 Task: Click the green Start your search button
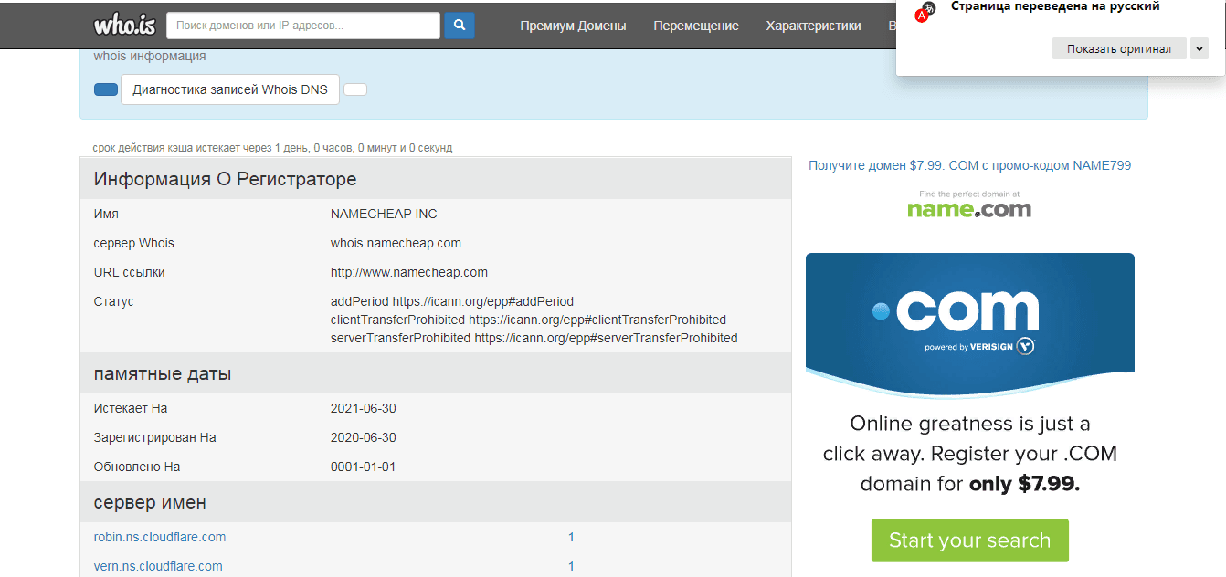point(969,540)
